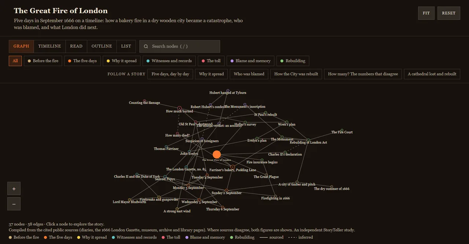Select the All filter chip
The image size is (469, 244).
coord(15,61)
